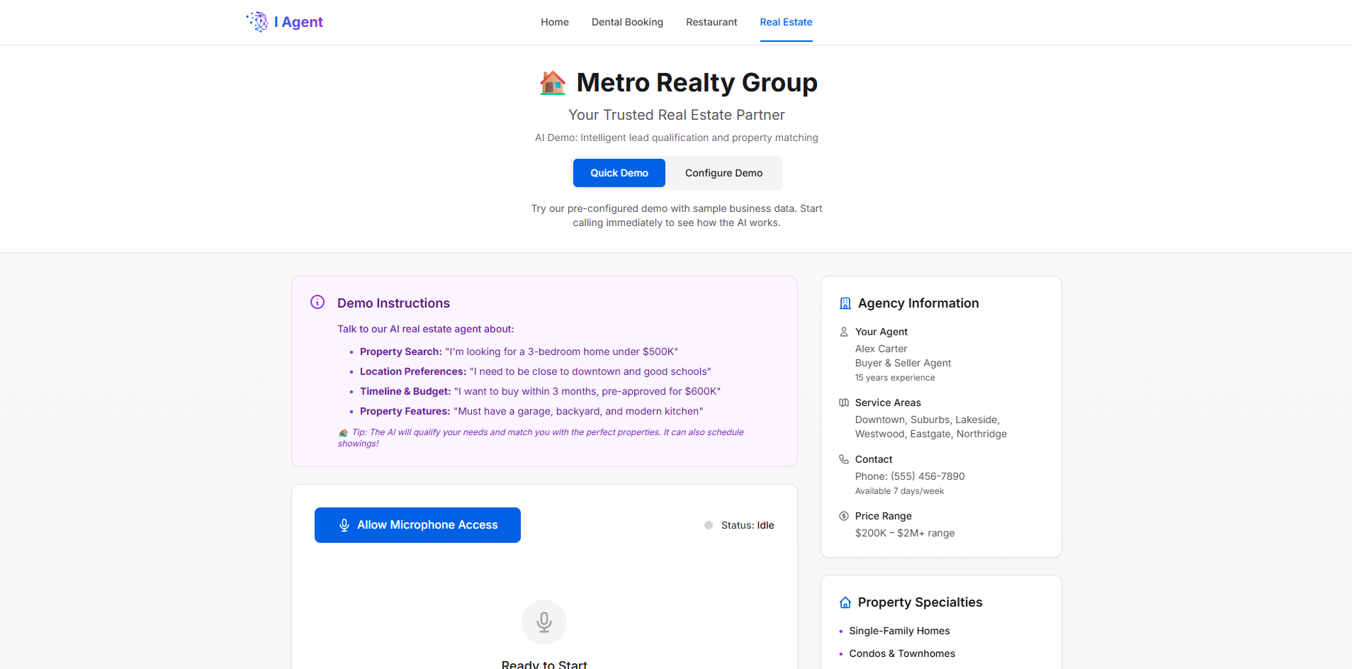Click the building icon beside Agency Information
Viewport: 1352px width, 669px height.
(x=845, y=303)
